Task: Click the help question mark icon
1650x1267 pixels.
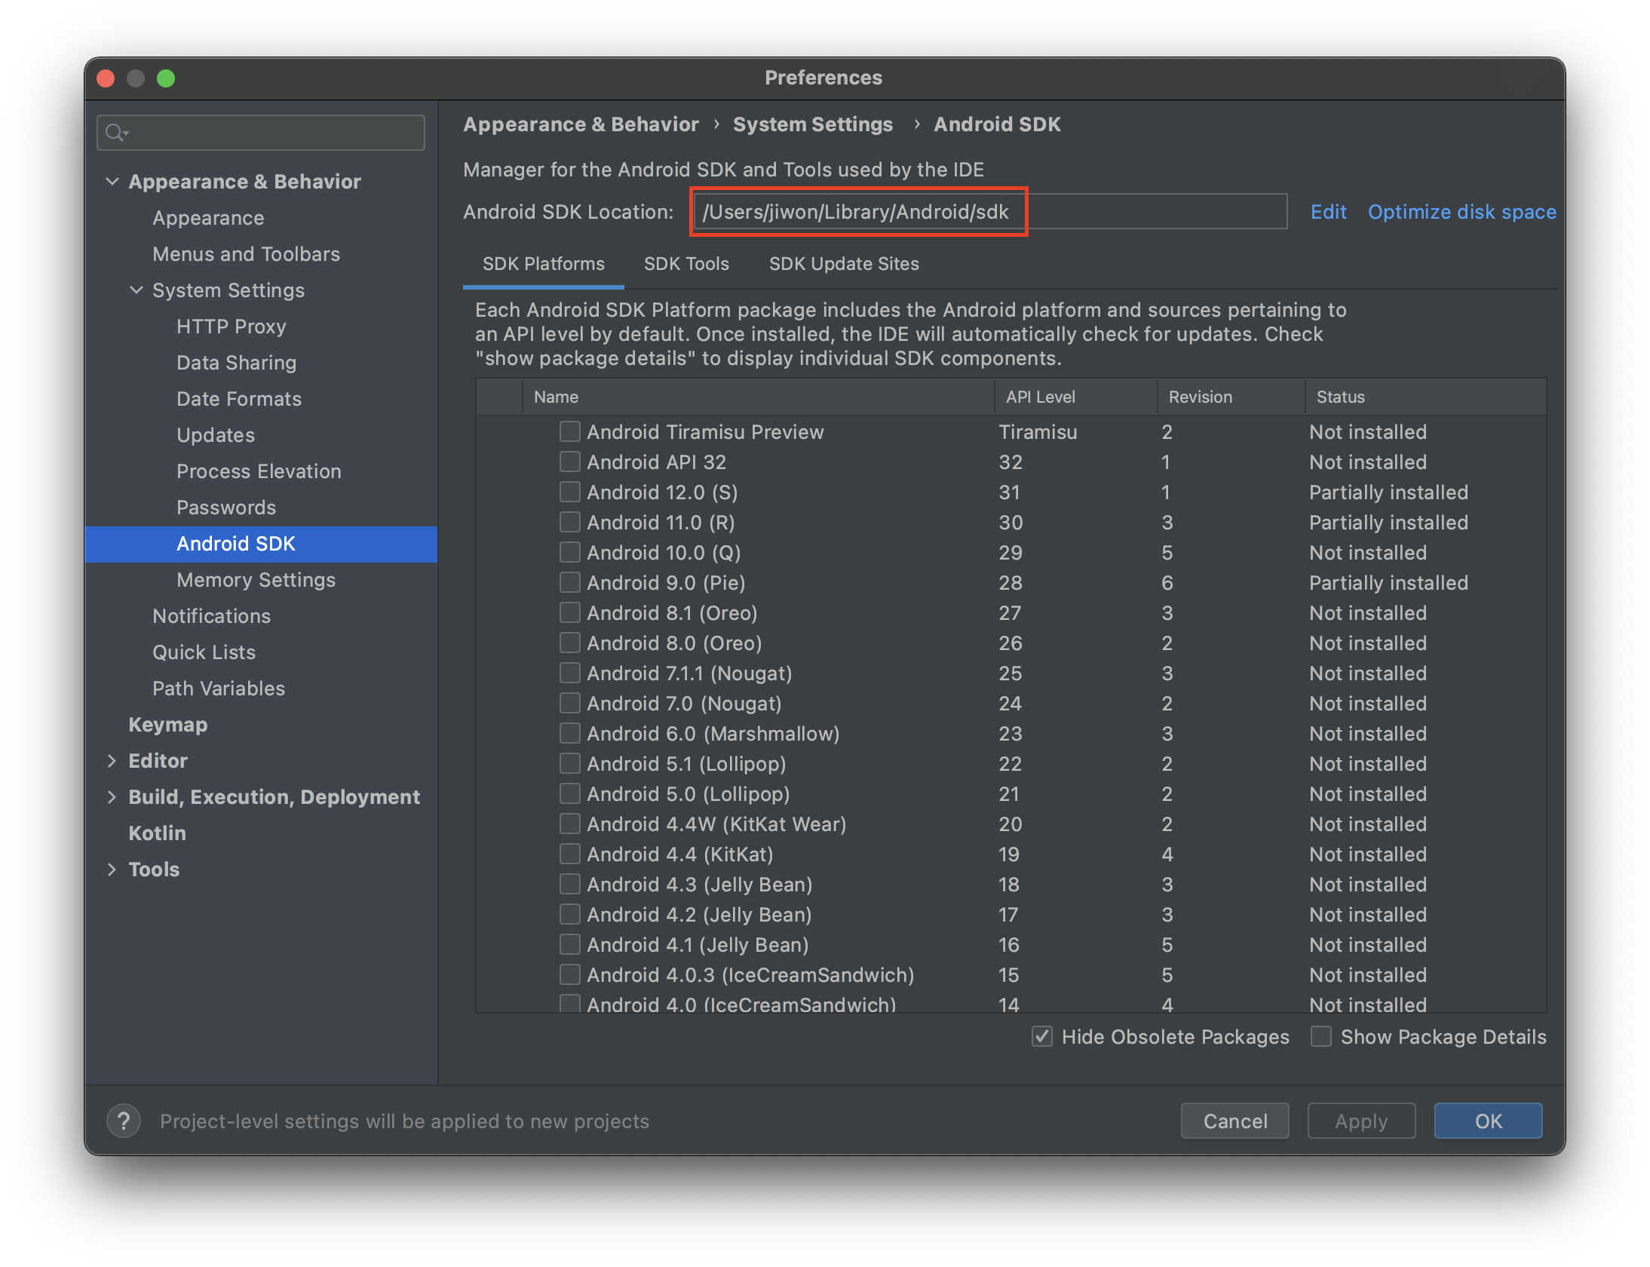Action: [x=124, y=1121]
